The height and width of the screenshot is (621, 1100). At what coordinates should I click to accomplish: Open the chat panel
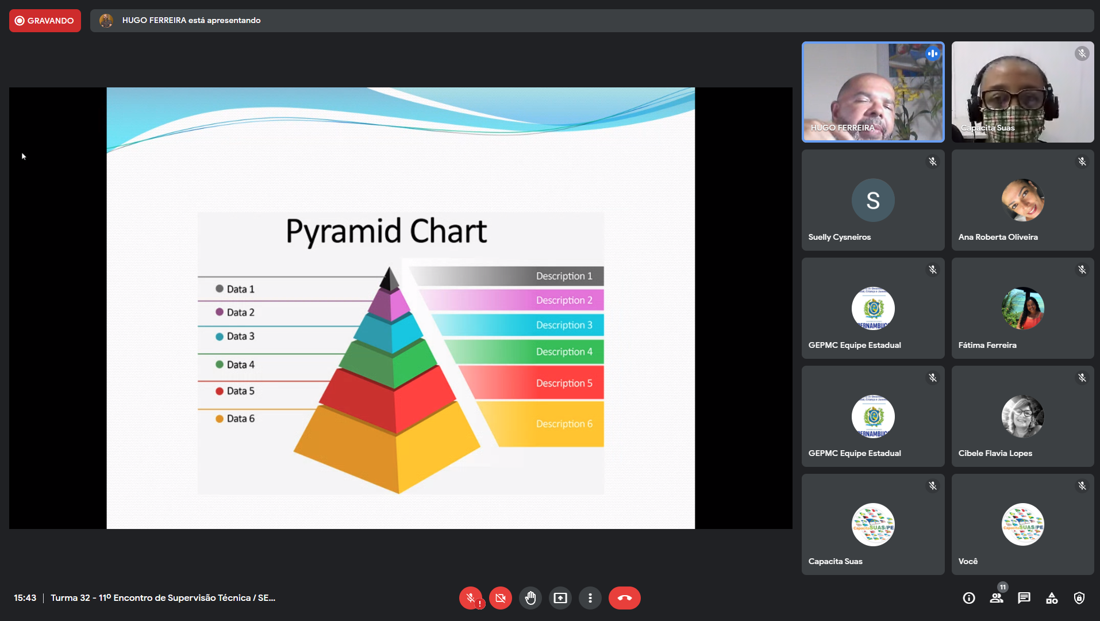[x=1024, y=598]
